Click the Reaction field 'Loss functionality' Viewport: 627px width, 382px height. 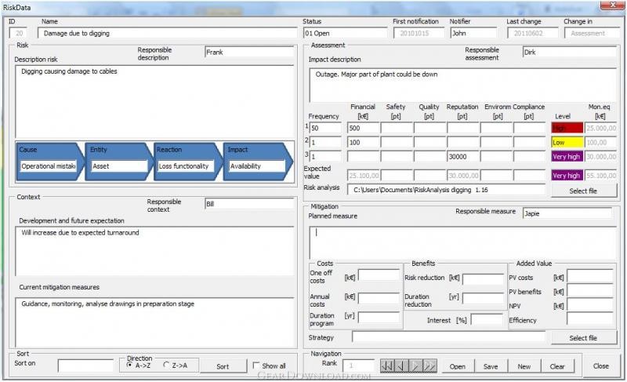pos(186,166)
